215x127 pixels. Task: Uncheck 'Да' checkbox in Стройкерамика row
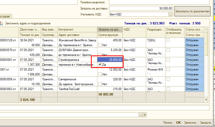[100, 64]
